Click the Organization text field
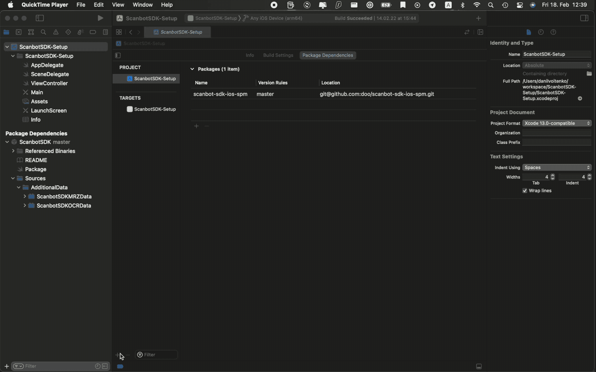This screenshot has height=372, width=596. click(556, 133)
